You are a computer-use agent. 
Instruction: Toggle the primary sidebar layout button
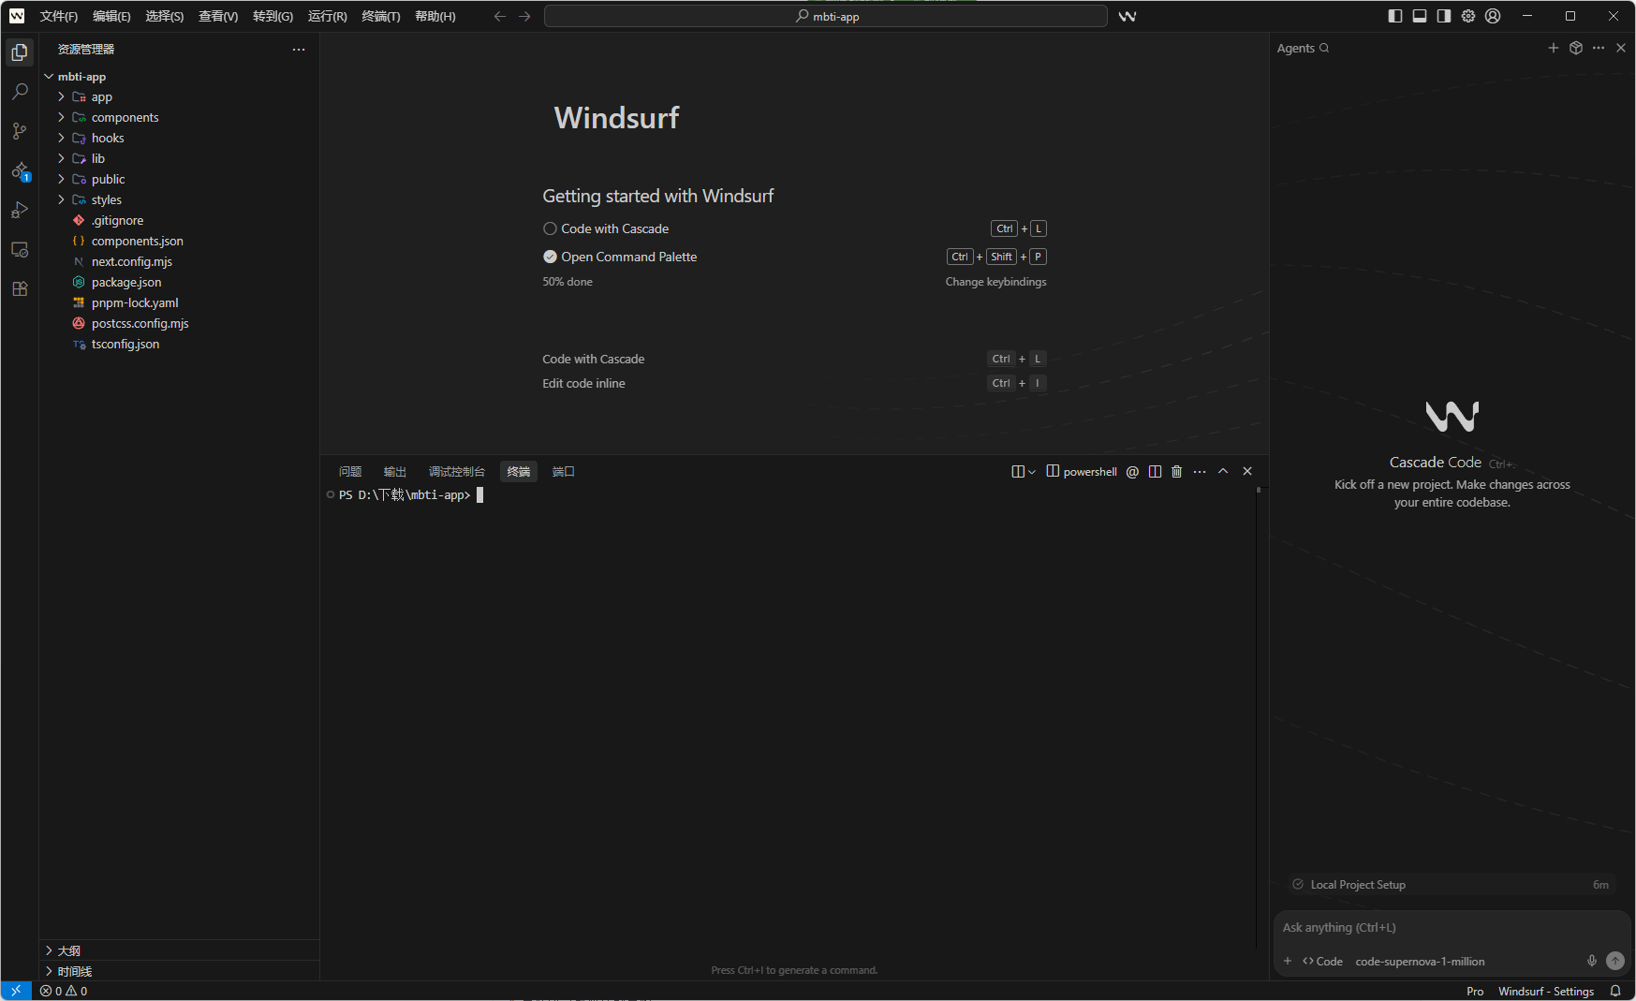pyautogui.click(x=1395, y=16)
